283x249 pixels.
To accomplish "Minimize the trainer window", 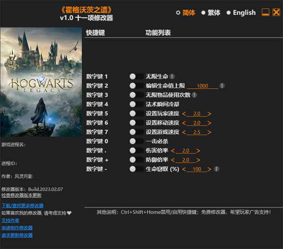I will (x=266, y=12).
